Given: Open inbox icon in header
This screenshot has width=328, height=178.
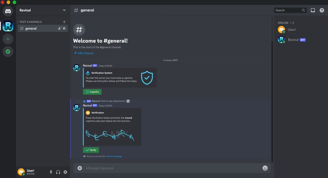Looking at the screenshot, I should pos(313,10).
